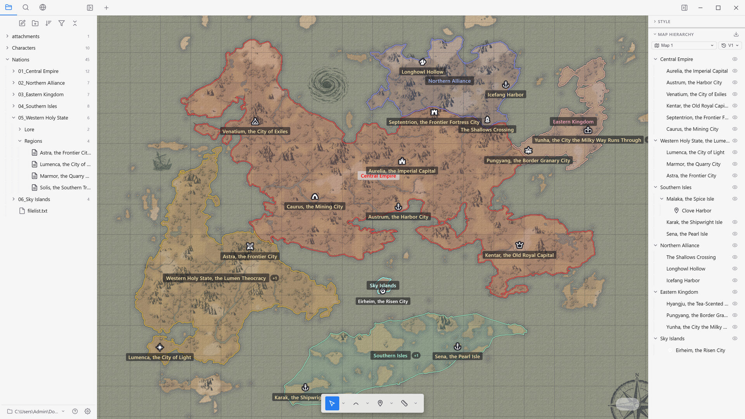This screenshot has height=419, width=745.
Task: Download map hierarchy using export icon
Action: pos(736,34)
